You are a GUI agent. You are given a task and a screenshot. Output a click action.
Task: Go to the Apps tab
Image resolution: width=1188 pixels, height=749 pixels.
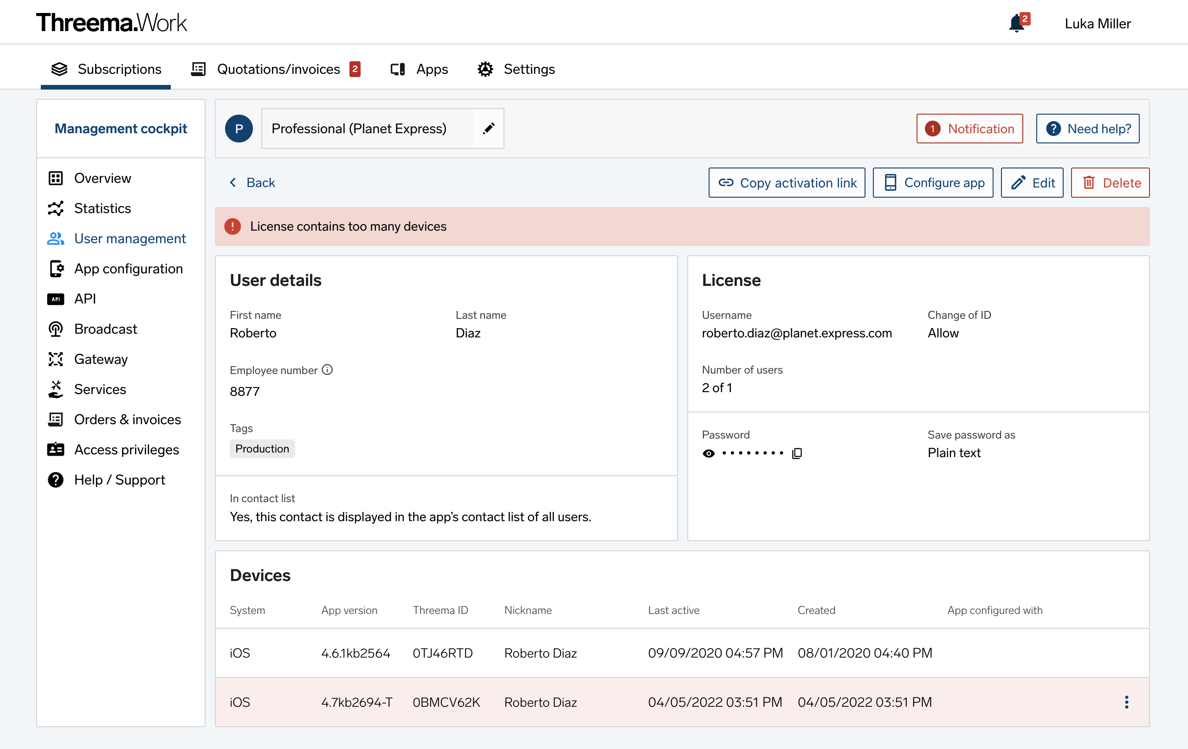pos(419,69)
